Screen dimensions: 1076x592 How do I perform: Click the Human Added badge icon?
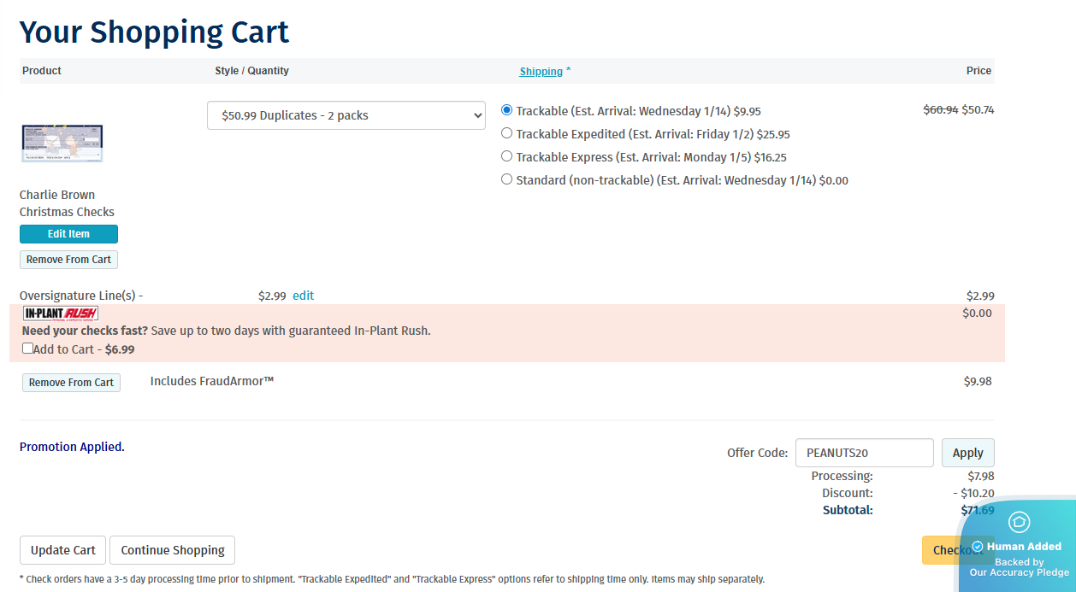coord(1019,522)
